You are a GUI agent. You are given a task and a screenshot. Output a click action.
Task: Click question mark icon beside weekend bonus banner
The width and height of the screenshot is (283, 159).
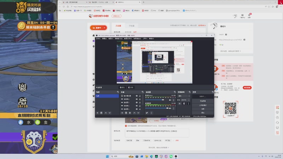(53, 27)
